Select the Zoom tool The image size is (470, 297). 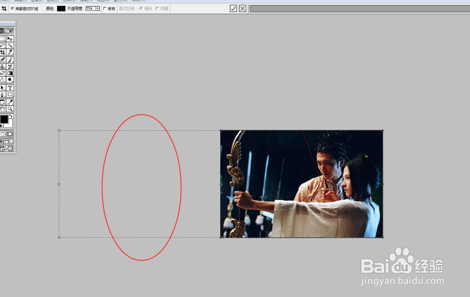pyautogui.click(x=10, y=109)
